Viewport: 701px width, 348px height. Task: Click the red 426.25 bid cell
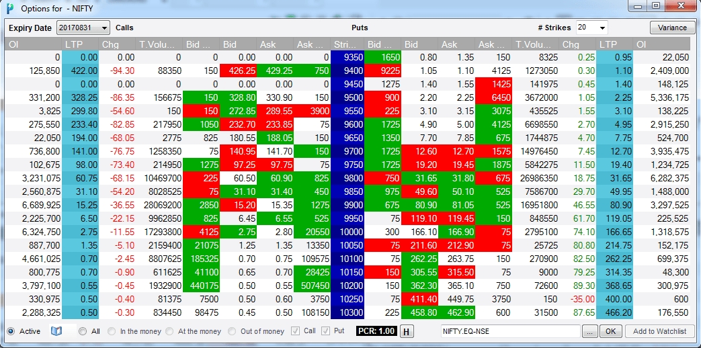click(239, 71)
